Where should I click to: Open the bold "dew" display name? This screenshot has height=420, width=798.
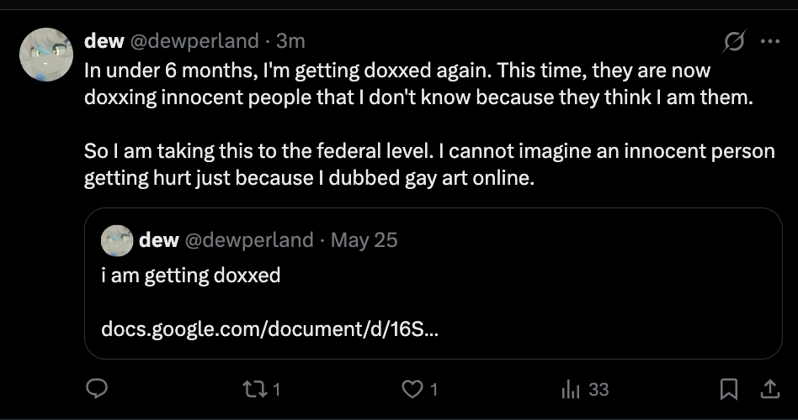[x=104, y=41]
